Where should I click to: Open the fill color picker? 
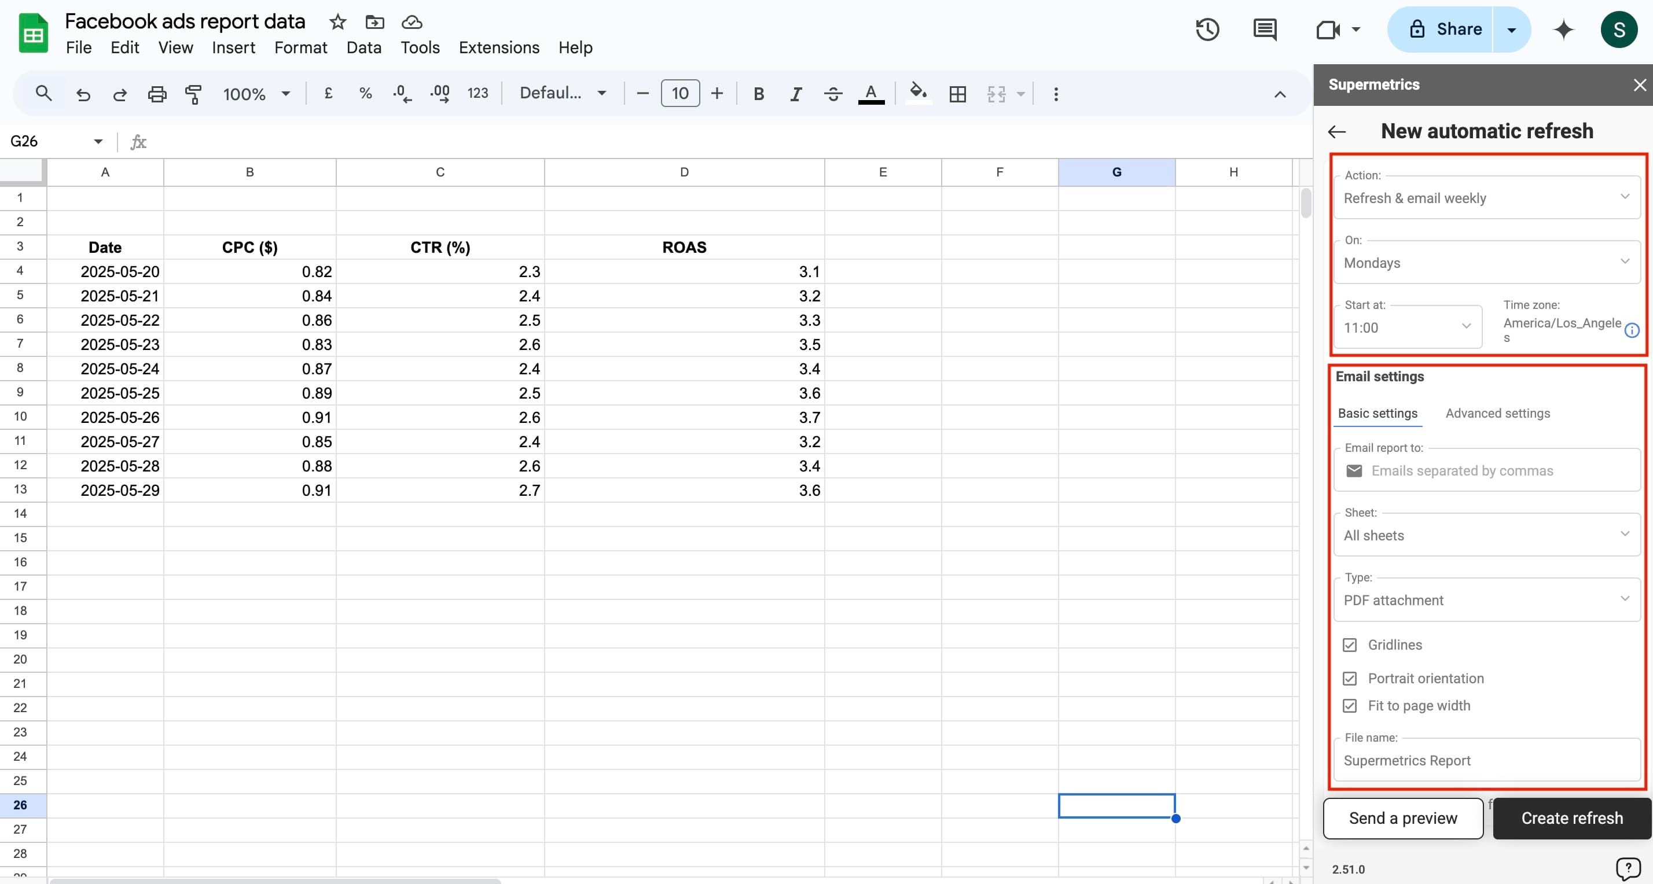point(919,94)
